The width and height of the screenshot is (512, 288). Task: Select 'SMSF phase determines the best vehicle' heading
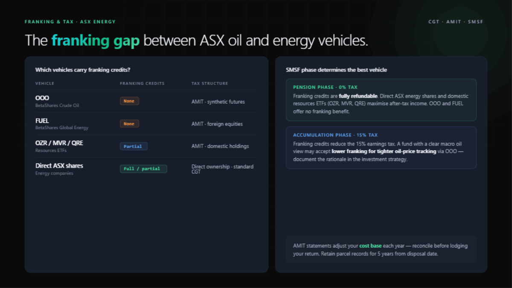tap(336, 70)
